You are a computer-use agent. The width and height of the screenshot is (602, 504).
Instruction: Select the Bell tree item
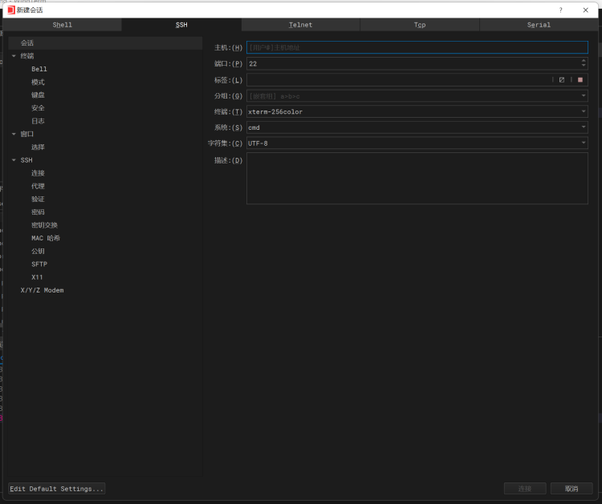point(39,69)
